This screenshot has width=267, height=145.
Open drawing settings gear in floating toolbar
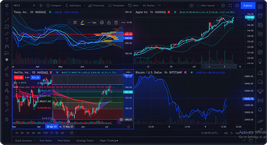pyautogui.click(x=102, y=22)
